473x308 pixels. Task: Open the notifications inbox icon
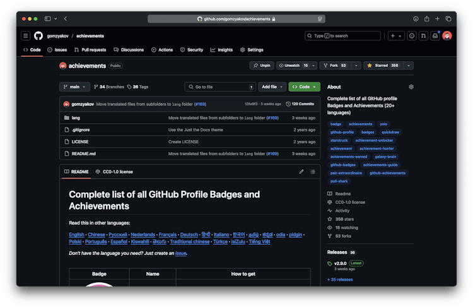435,36
